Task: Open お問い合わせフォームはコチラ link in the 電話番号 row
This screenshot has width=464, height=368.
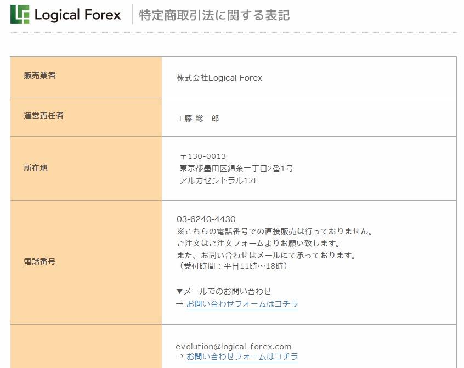Action: pos(242,304)
